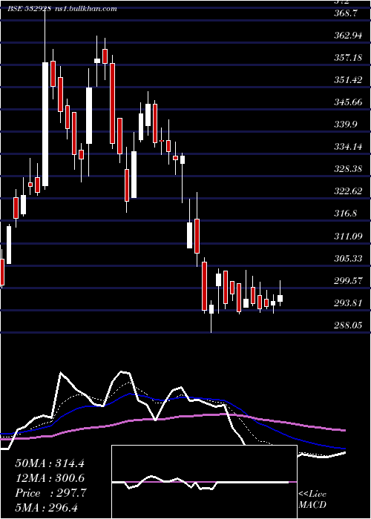Viewport: 371px width, 519px height.
Task: Click the ns1.bullkhan.com watermark text
Action: tap(85, 9)
